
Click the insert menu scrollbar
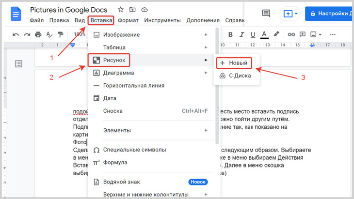tap(217, 86)
